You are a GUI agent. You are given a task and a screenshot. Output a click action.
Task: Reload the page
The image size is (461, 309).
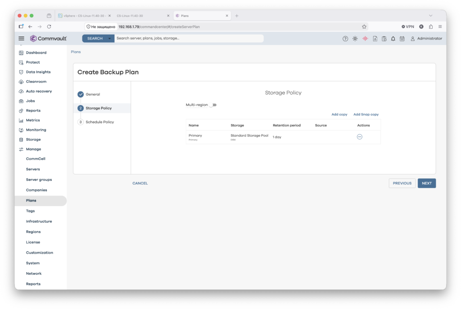(x=49, y=27)
